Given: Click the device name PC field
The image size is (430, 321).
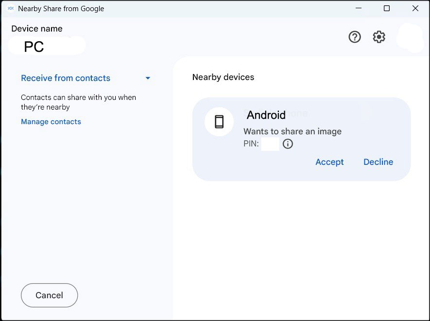Looking at the screenshot, I should (47, 46).
